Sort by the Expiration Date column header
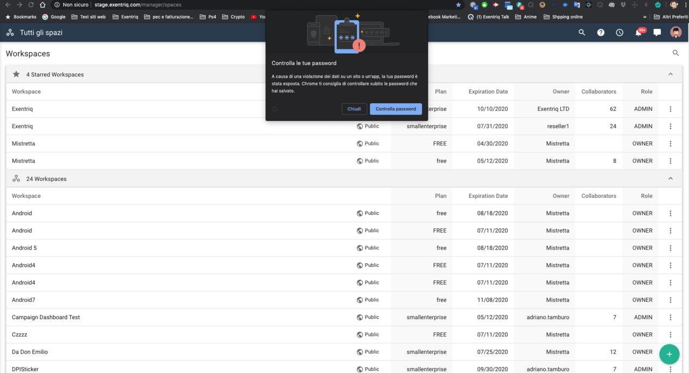This screenshot has height=373, width=689. tap(488, 92)
